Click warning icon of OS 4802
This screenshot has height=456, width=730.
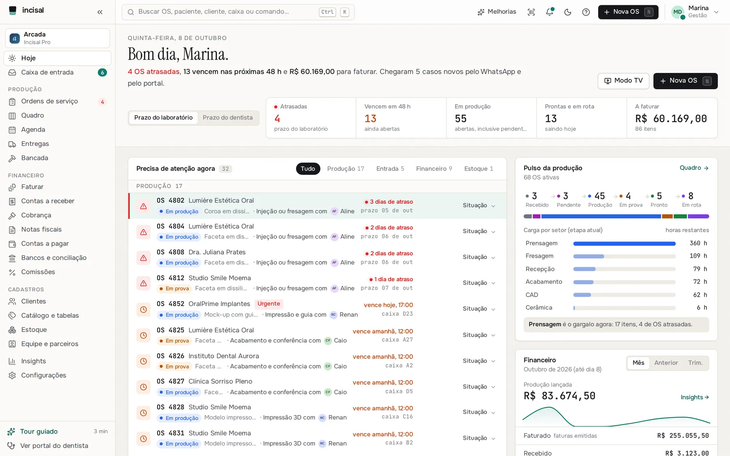pyautogui.click(x=144, y=206)
